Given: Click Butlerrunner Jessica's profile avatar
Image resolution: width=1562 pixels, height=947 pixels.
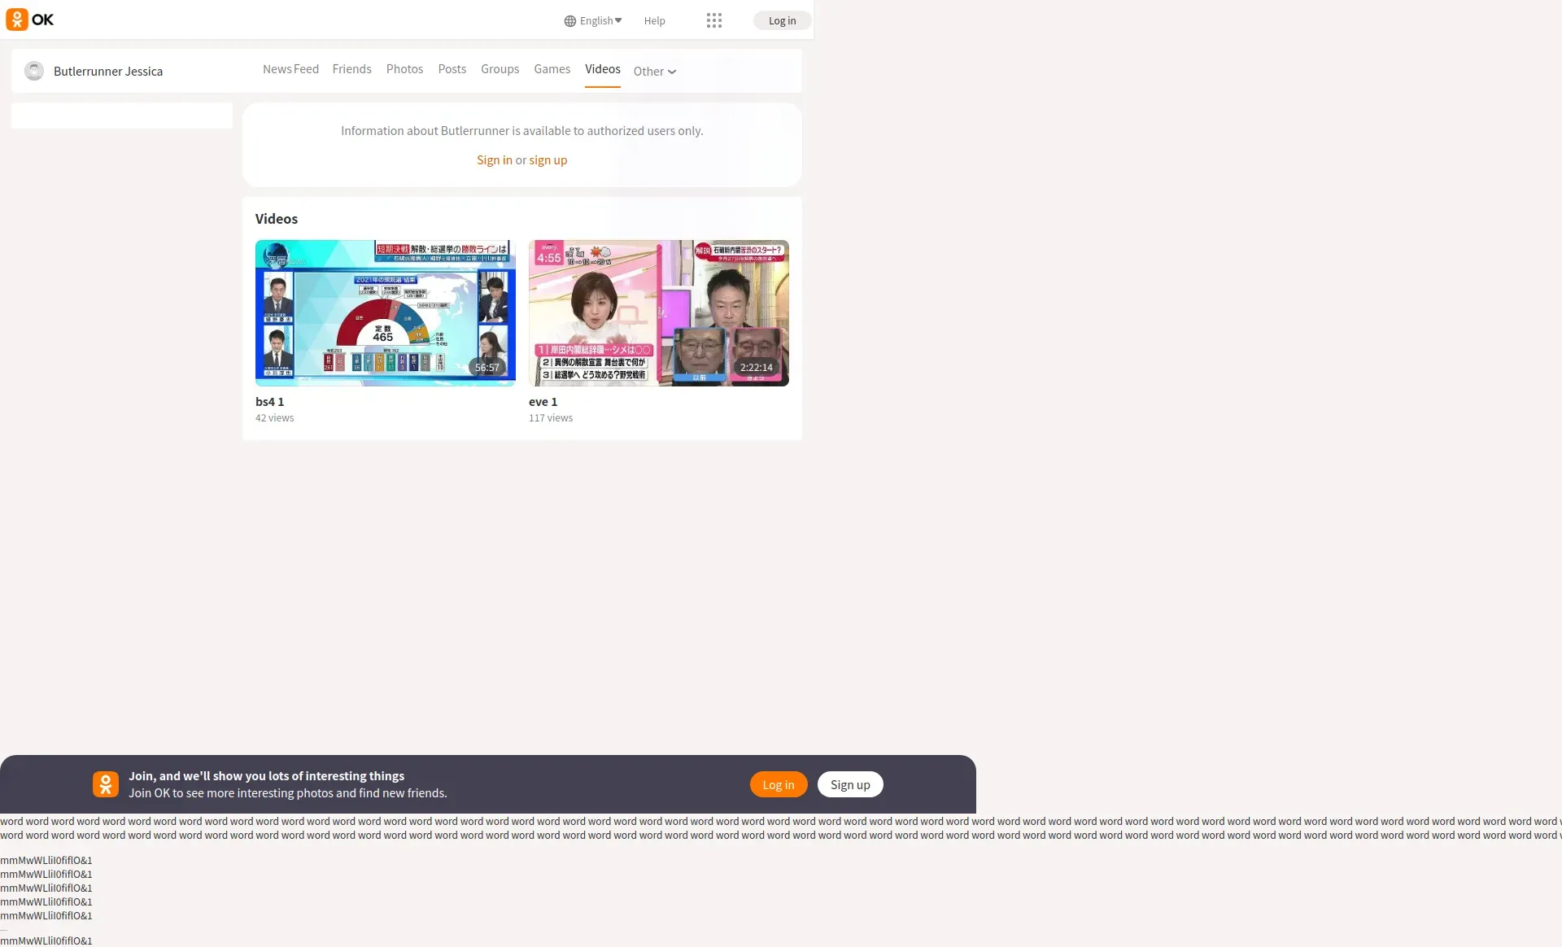Looking at the screenshot, I should pyautogui.click(x=34, y=71).
